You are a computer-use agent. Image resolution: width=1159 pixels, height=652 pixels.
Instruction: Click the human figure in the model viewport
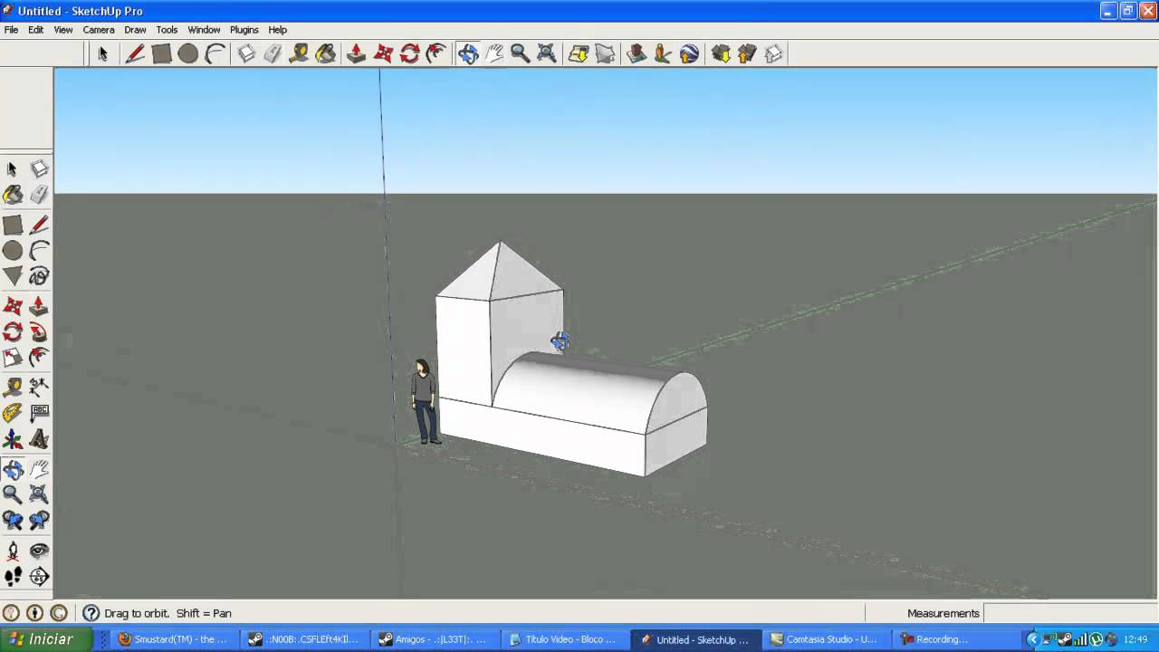tap(425, 401)
